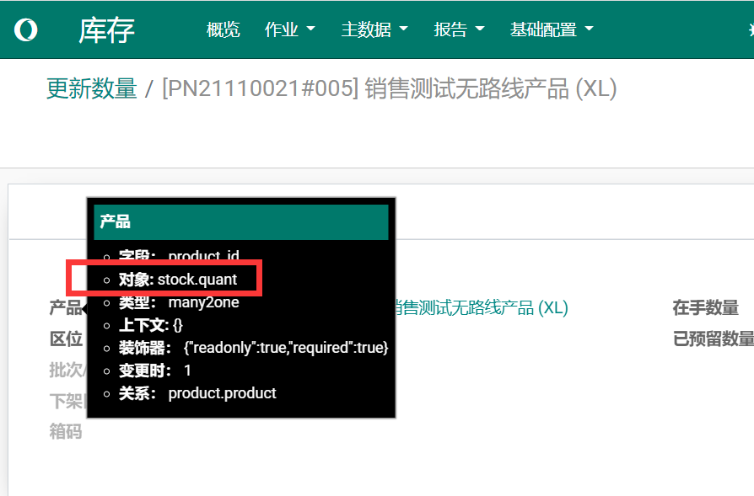
Task: Select tooltip text 对象: stock.quant
Action: [x=178, y=279]
